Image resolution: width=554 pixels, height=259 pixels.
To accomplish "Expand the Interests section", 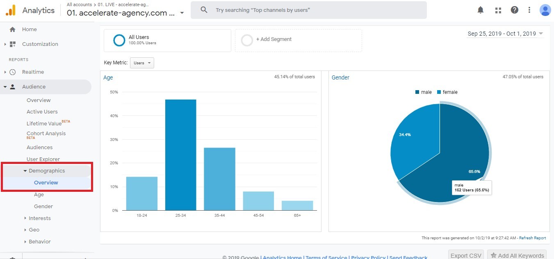I will (39, 218).
